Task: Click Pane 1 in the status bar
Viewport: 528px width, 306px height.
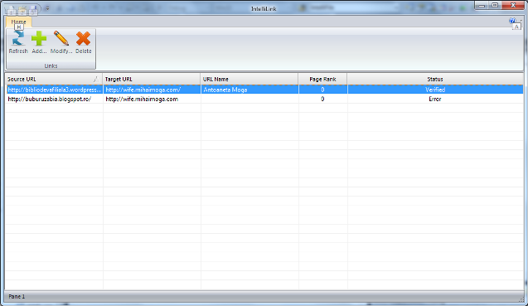Action: pos(17,297)
